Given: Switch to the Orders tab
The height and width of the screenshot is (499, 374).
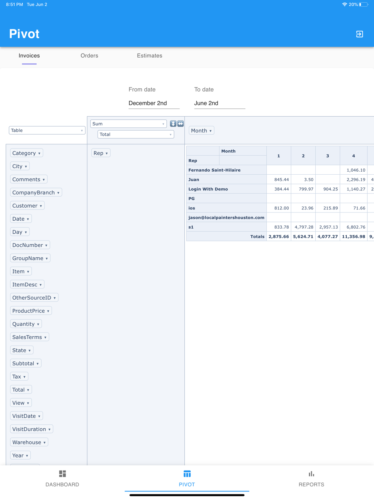Looking at the screenshot, I should tap(89, 56).
